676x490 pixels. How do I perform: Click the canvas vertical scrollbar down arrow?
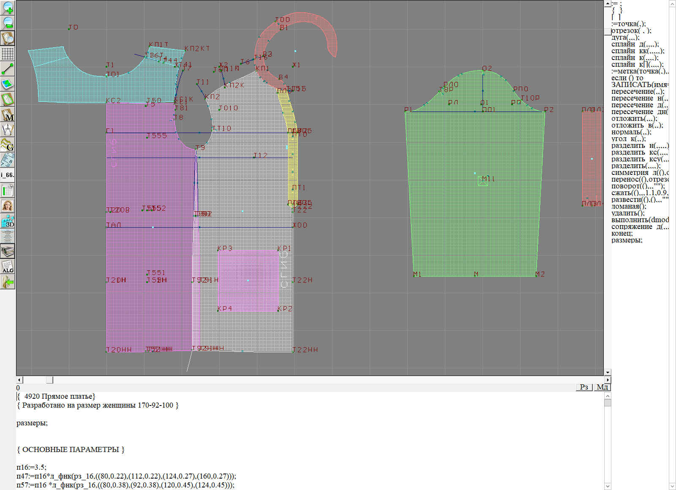[608, 372]
